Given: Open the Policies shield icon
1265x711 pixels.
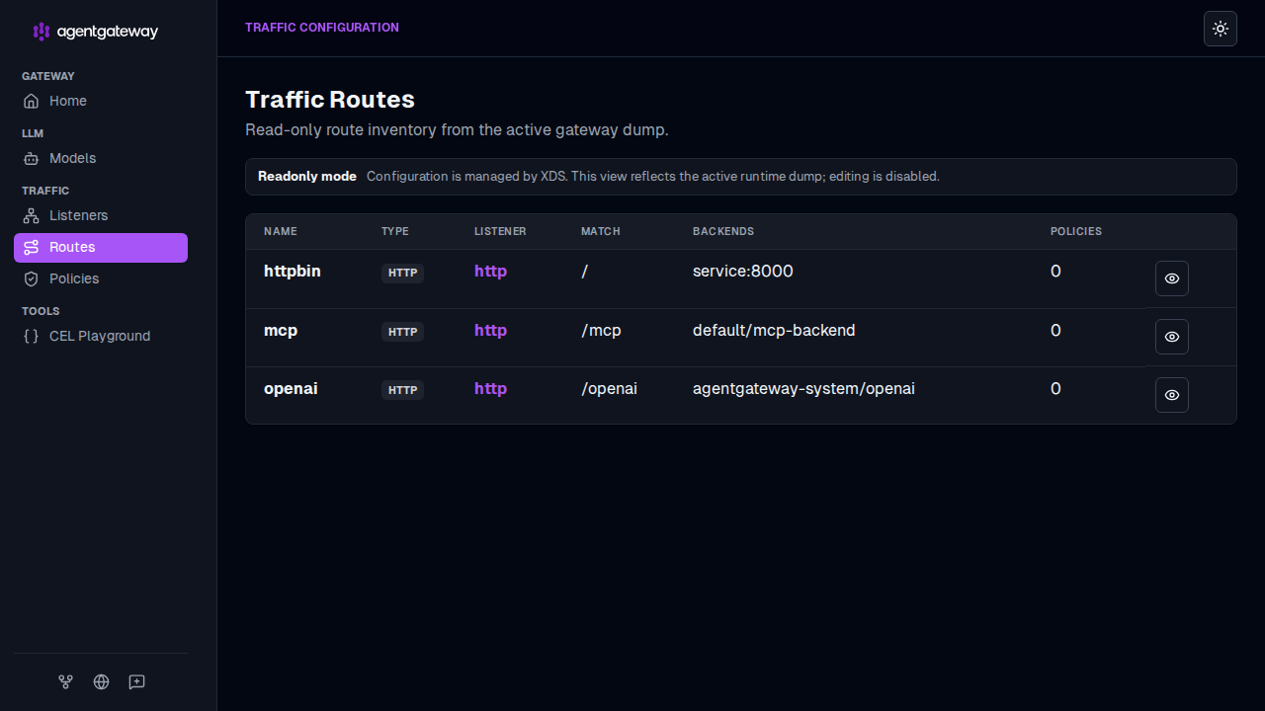Looking at the screenshot, I should (32, 278).
